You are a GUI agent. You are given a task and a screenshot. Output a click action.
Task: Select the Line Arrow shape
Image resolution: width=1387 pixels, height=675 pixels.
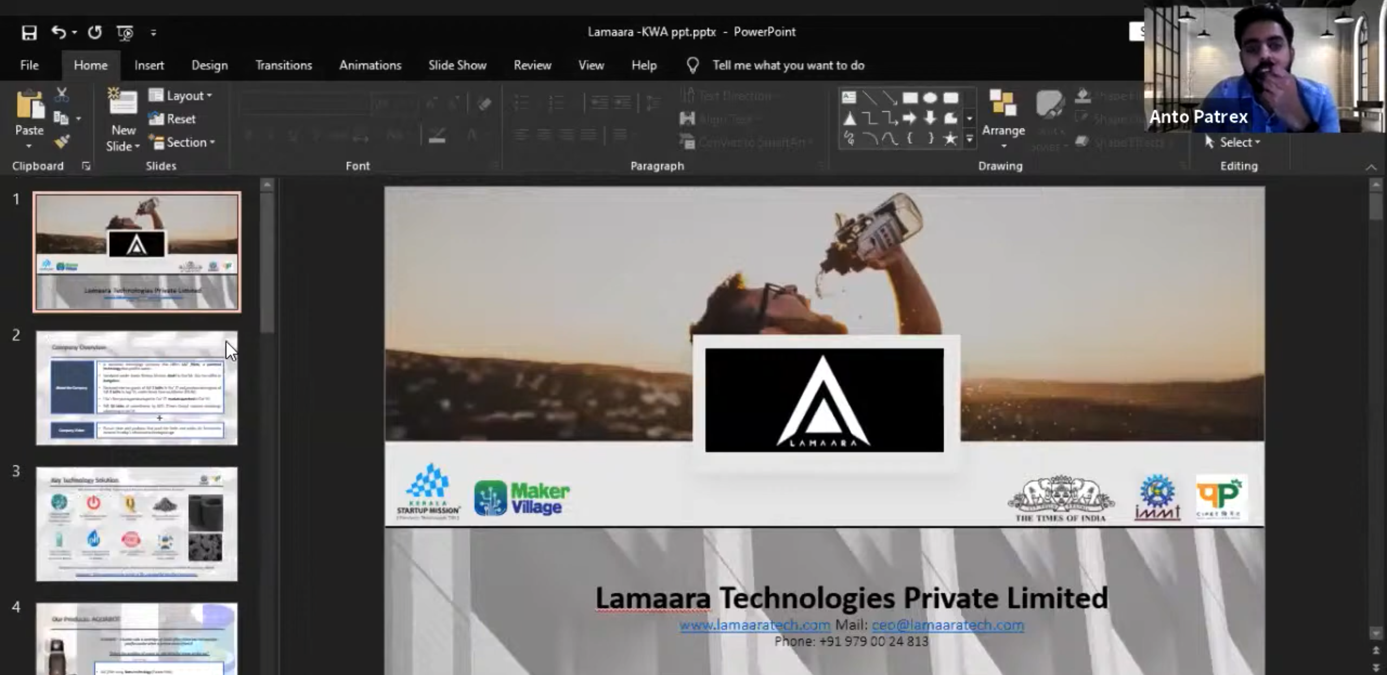pyautogui.click(x=890, y=97)
